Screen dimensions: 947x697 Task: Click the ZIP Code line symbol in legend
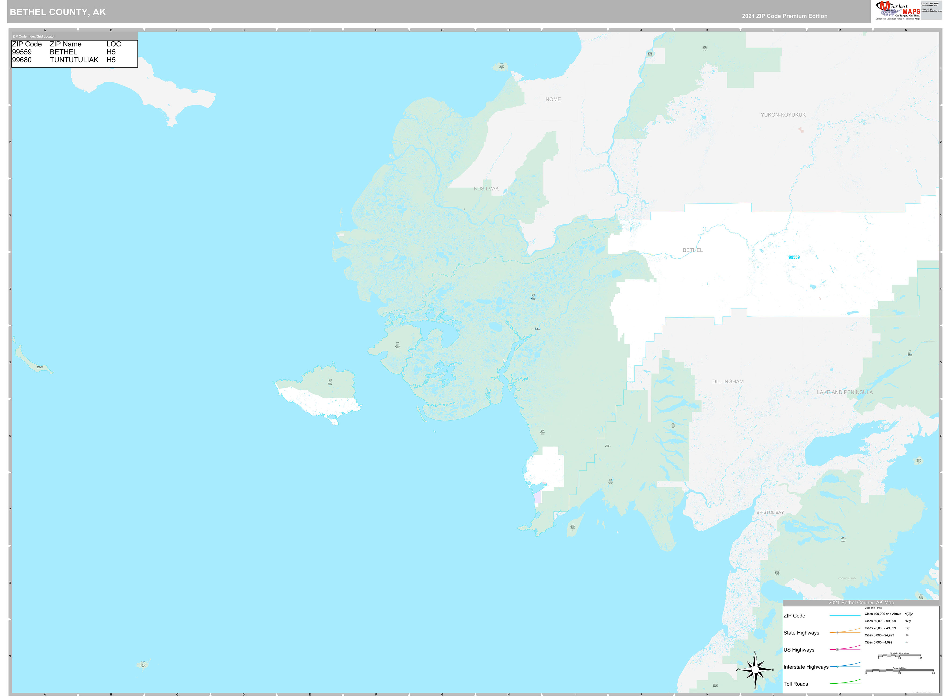tap(845, 616)
